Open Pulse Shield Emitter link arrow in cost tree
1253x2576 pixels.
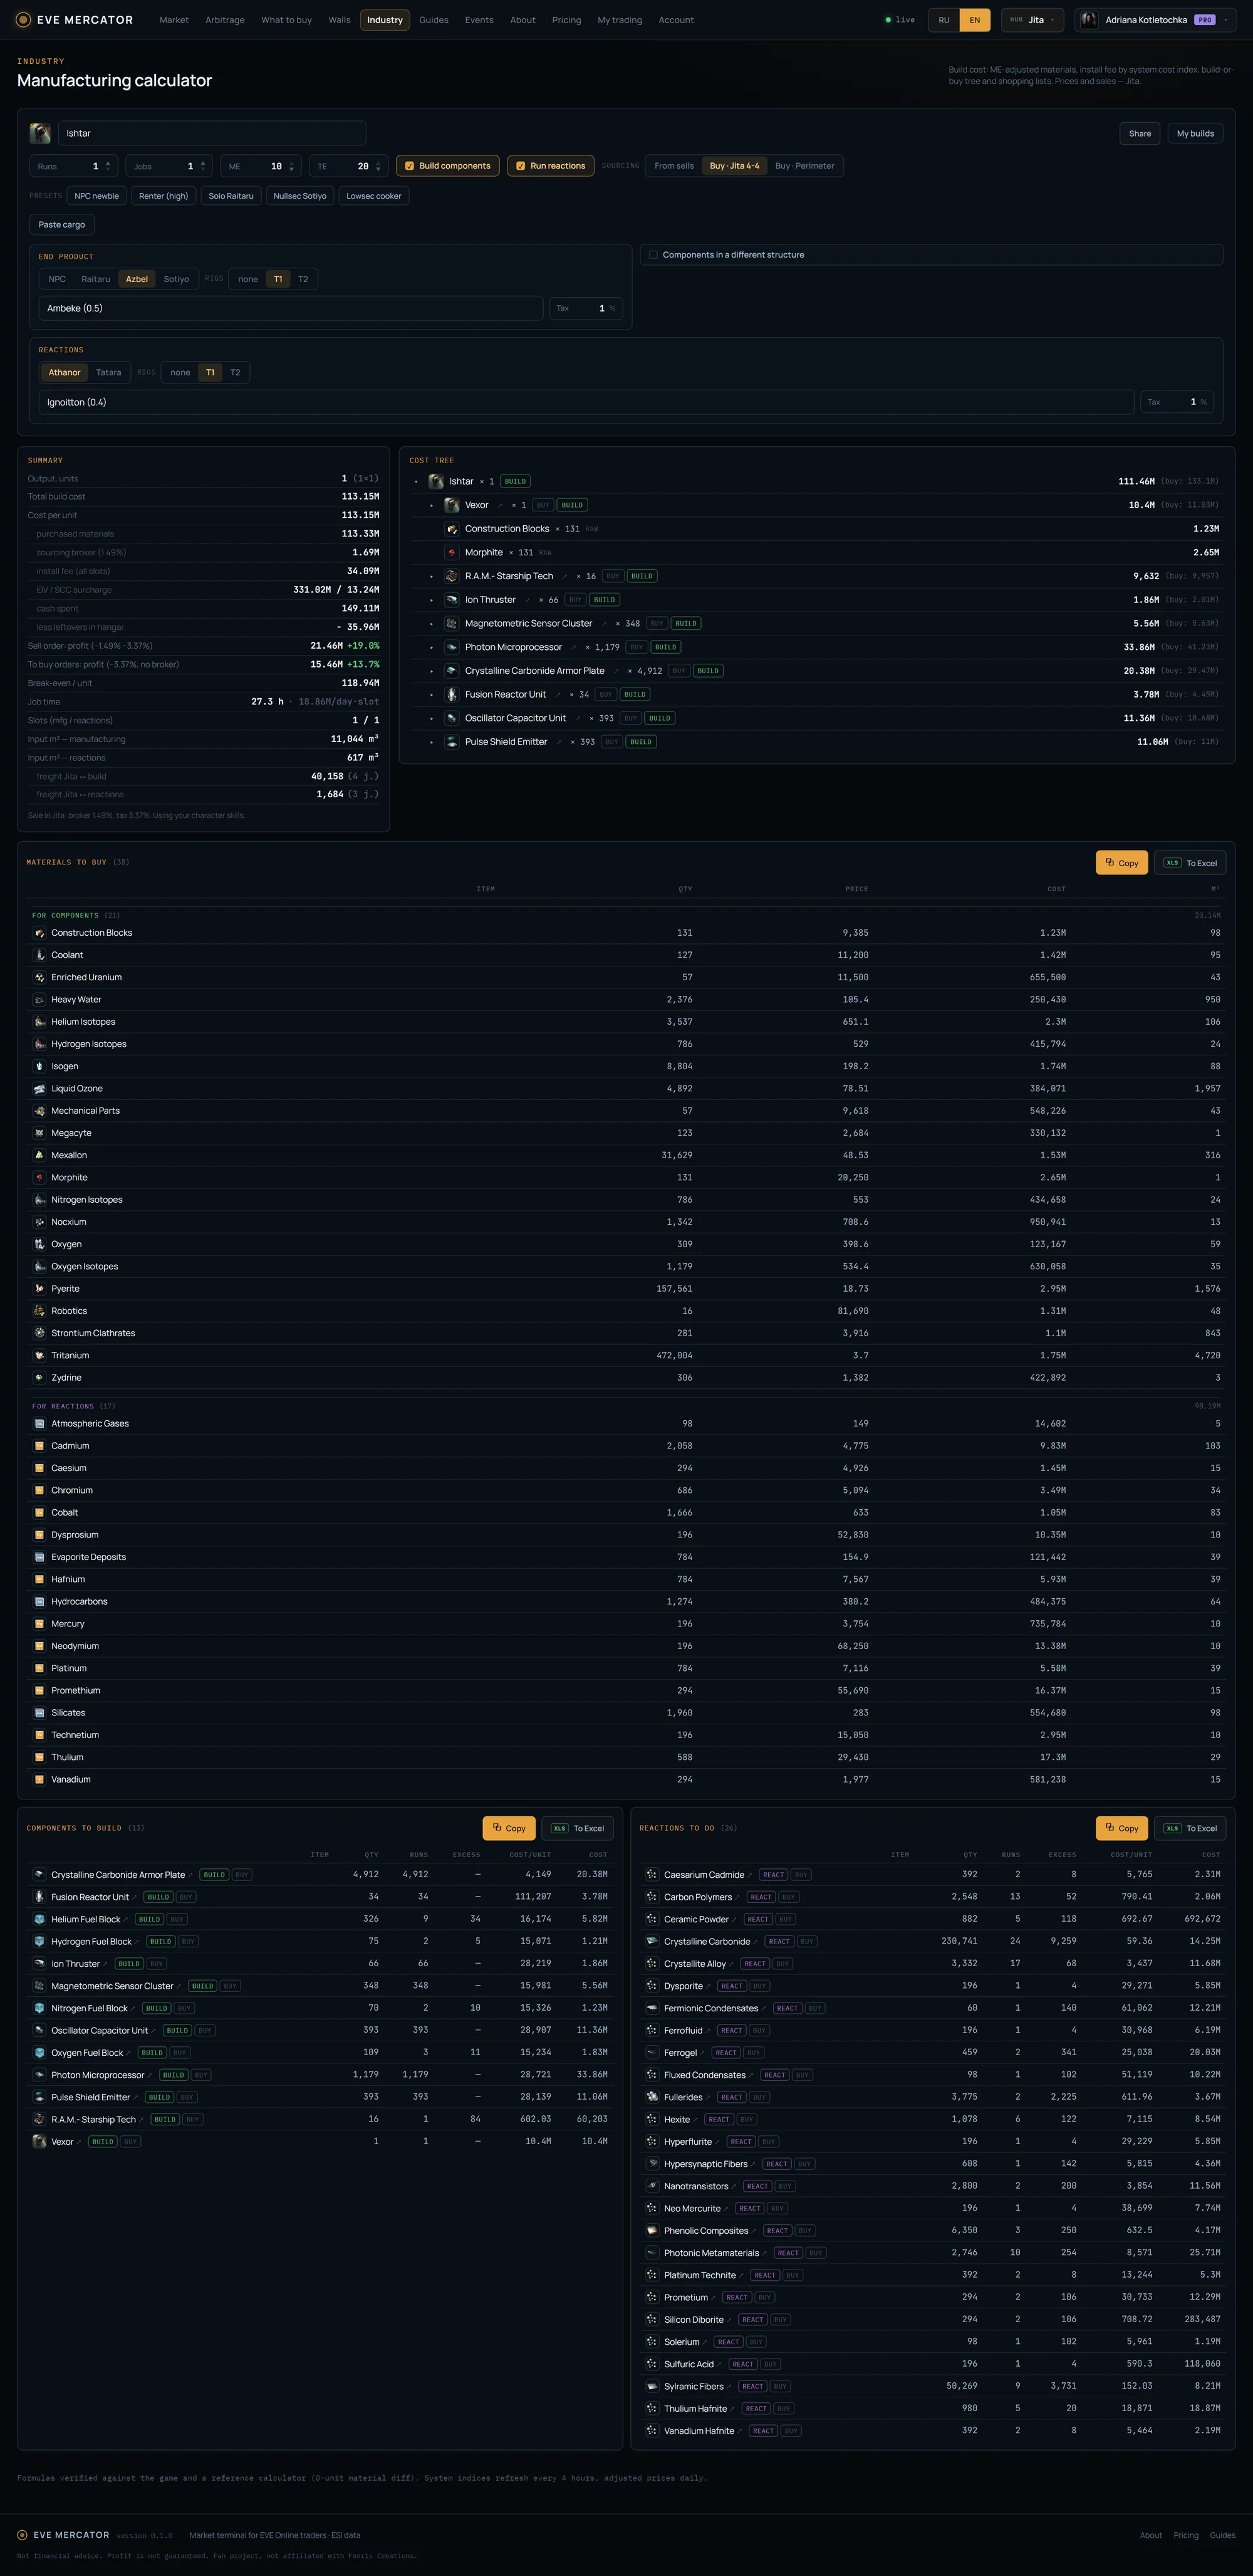559,742
